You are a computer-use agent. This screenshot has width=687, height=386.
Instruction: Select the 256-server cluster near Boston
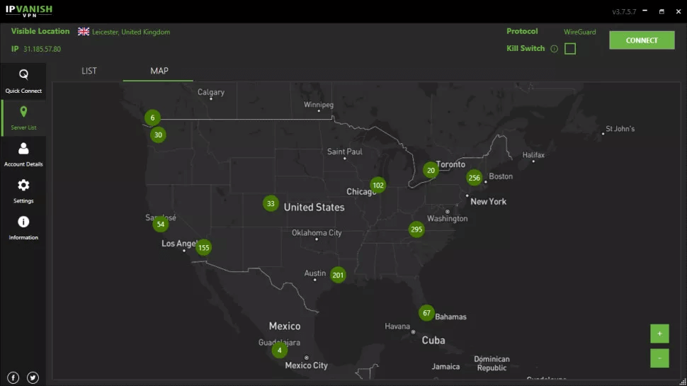pos(474,178)
